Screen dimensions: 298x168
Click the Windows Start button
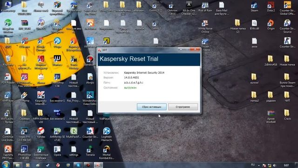pyautogui.click(x=6, y=165)
